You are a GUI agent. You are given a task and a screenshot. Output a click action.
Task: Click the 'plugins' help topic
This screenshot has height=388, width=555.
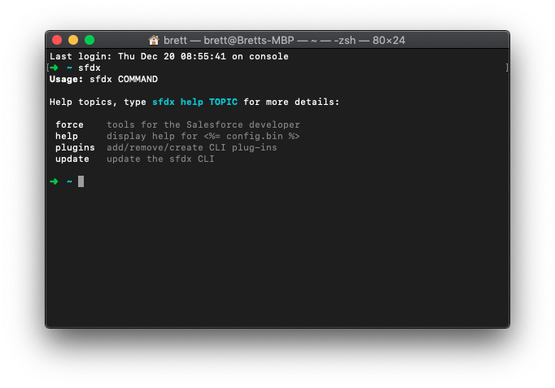[75, 148]
